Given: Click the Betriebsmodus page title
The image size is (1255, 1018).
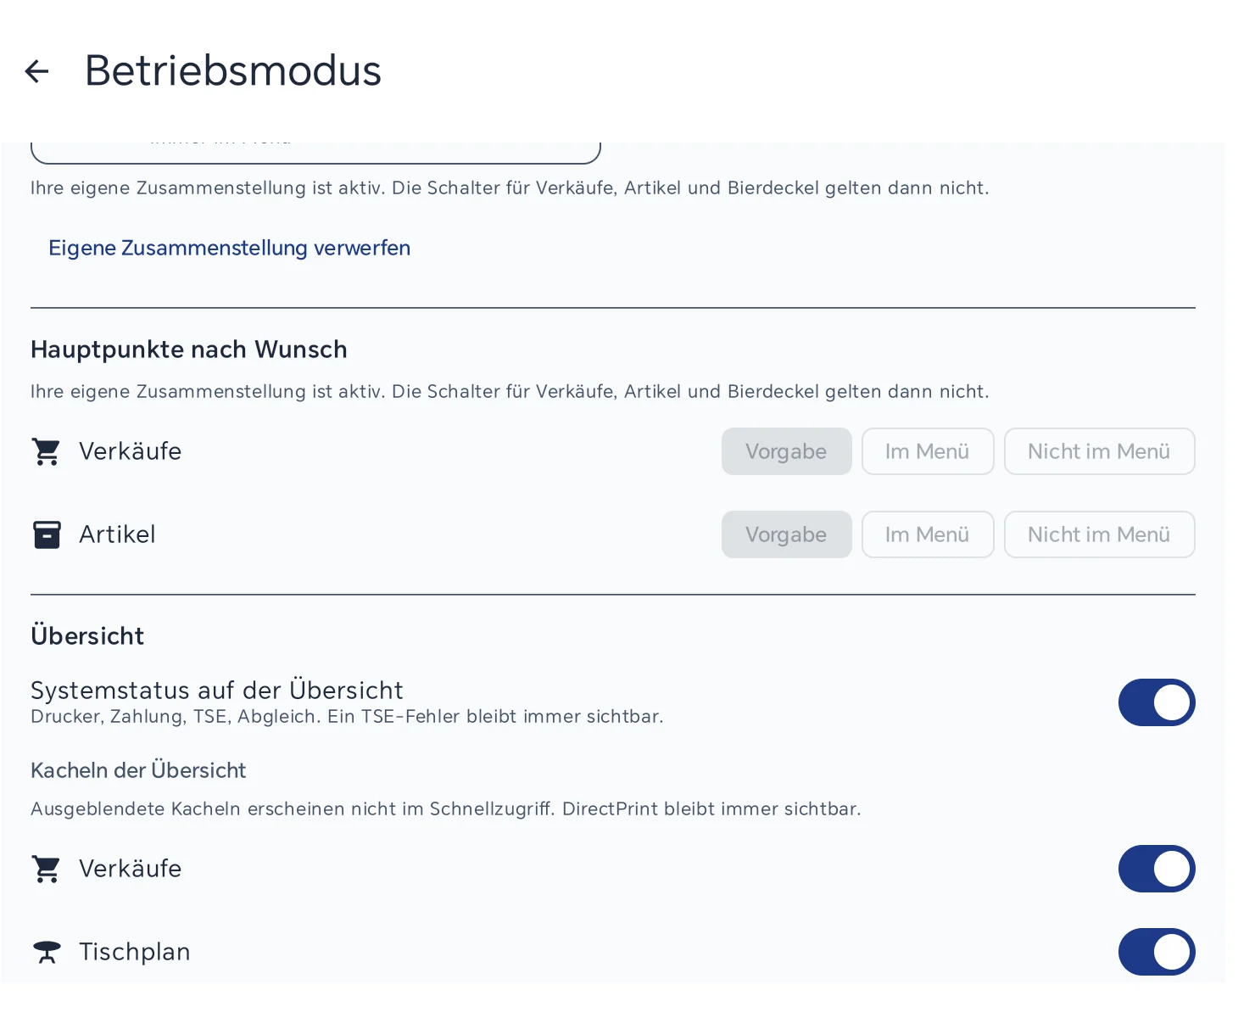Looking at the screenshot, I should pyautogui.click(x=233, y=70).
